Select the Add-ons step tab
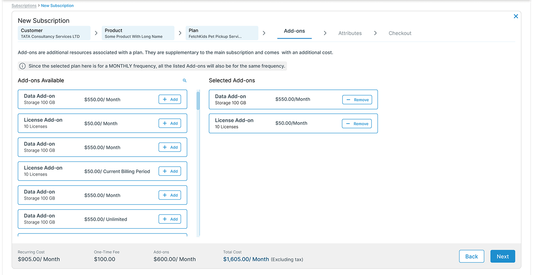 pos(294,31)
